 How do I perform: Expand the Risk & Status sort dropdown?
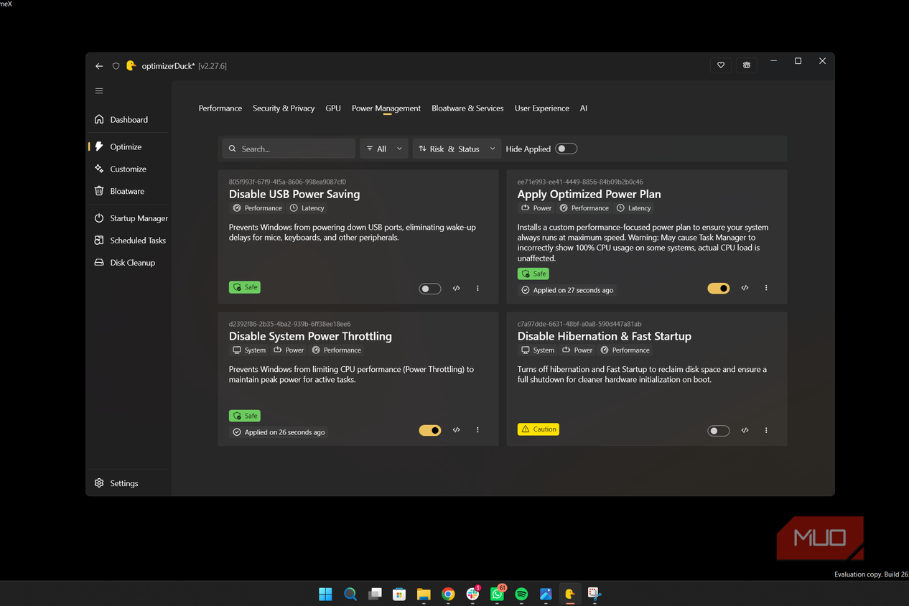pos(457,149)
